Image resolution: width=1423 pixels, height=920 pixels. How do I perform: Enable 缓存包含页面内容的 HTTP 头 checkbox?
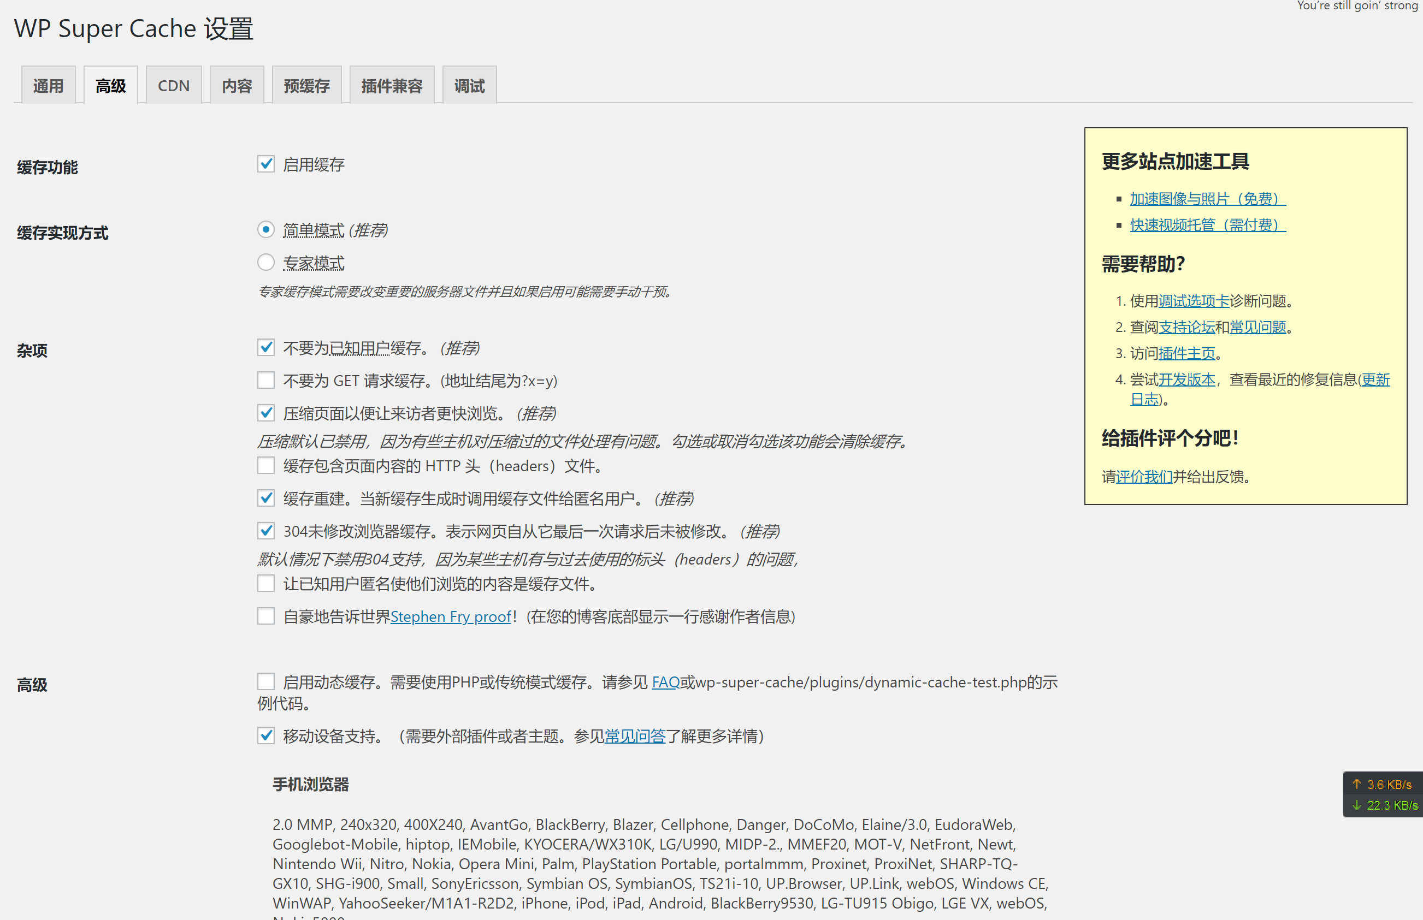click(266, 465)
